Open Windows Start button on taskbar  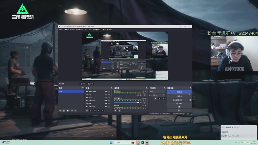coord(111,142)
